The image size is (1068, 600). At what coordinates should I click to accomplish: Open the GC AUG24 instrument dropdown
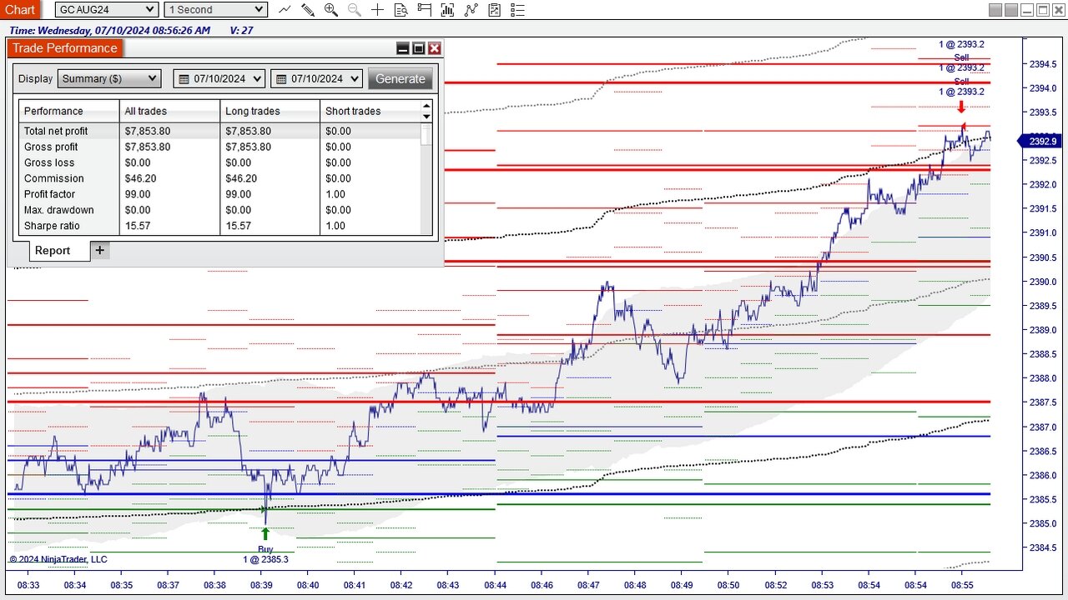pyautogui.click(x=106, y=10)
